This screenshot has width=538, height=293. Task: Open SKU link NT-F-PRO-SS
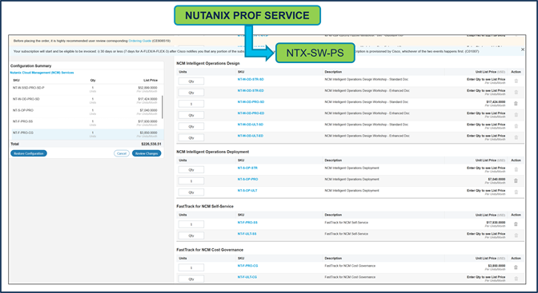coord(247,223)
